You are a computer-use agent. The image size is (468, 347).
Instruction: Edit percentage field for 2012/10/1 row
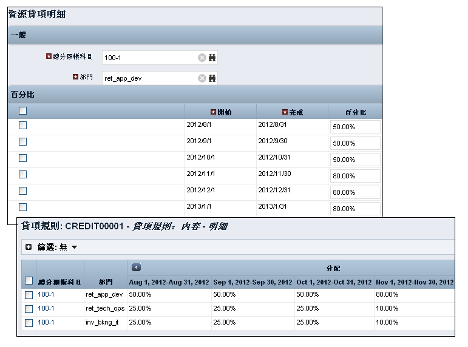pos(355,160)
